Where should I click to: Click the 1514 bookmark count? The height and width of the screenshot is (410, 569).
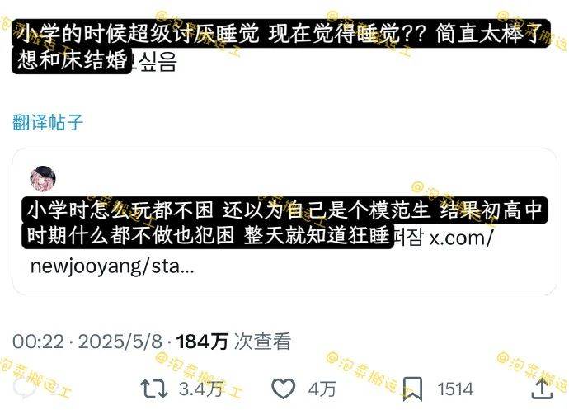coord(455,389)
